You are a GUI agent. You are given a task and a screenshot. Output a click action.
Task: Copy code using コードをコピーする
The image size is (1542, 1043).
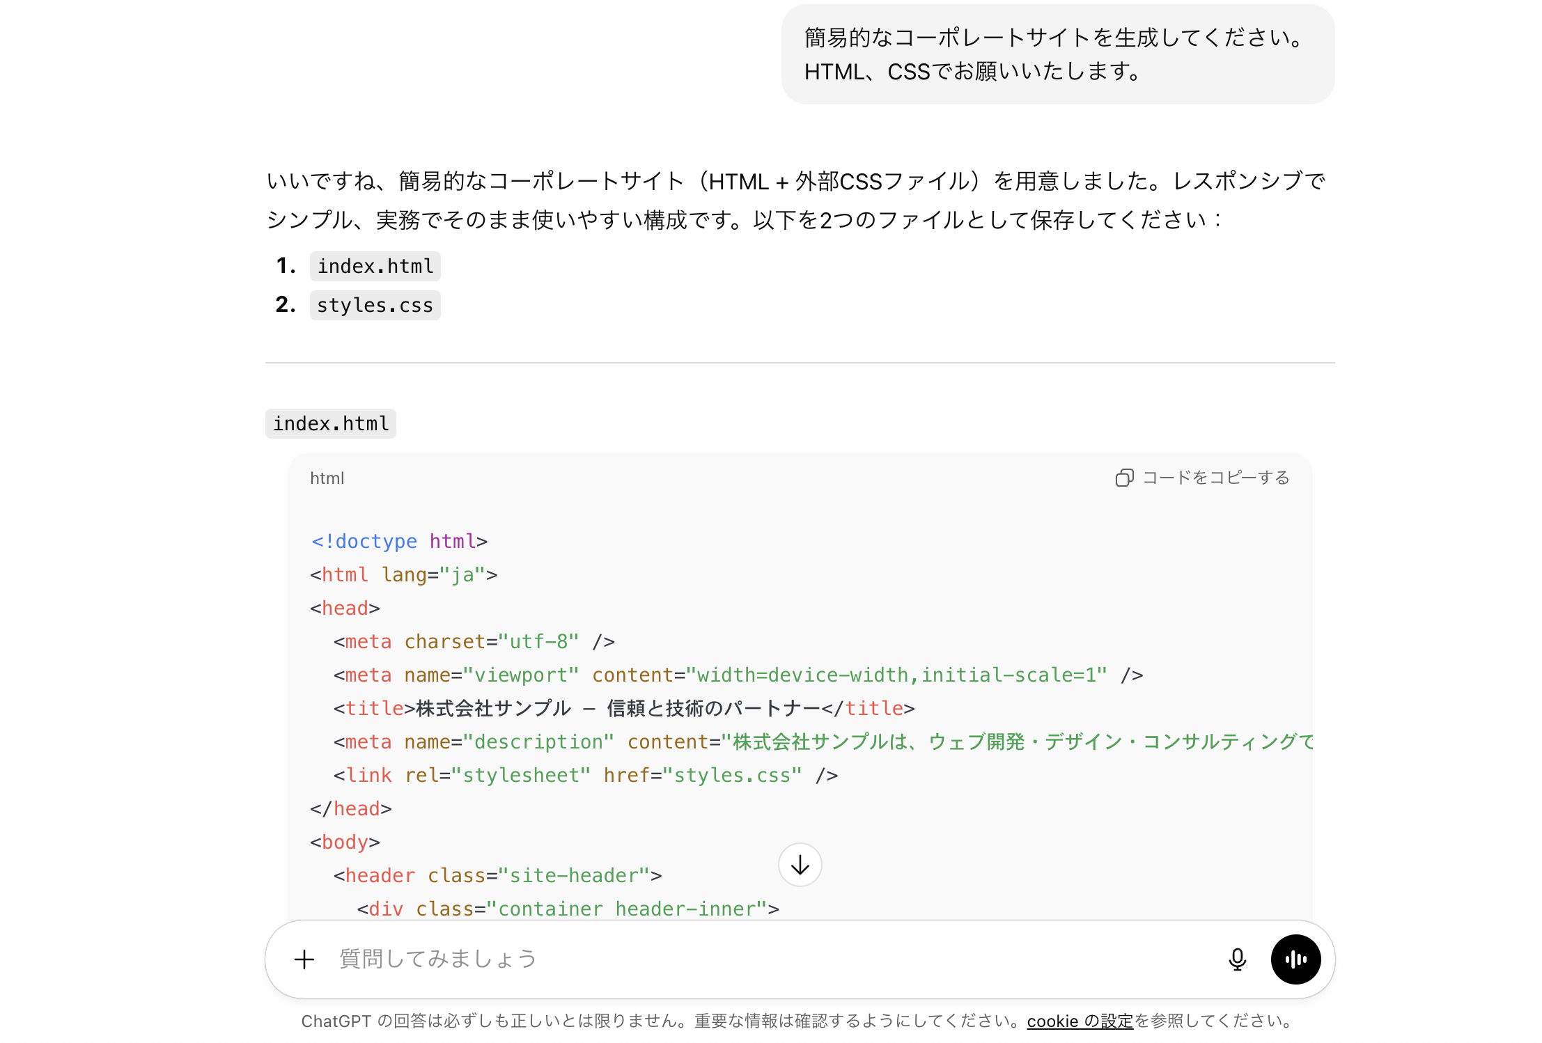[x=1203, y=478]
